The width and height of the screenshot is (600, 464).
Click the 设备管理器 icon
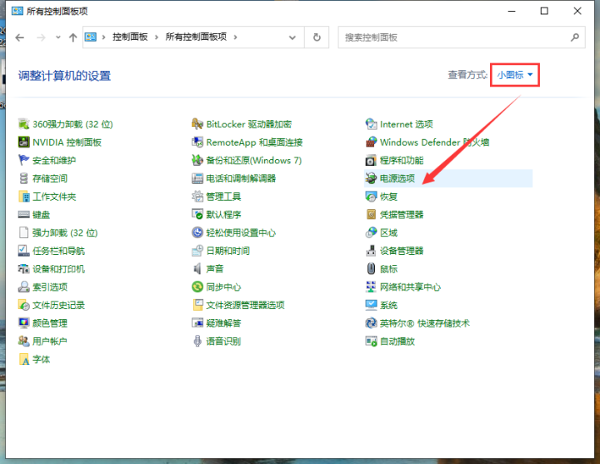click(371, 251)
